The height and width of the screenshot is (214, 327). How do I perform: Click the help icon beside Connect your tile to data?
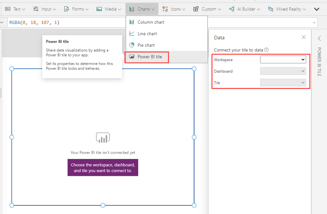[x=266, y=50]
